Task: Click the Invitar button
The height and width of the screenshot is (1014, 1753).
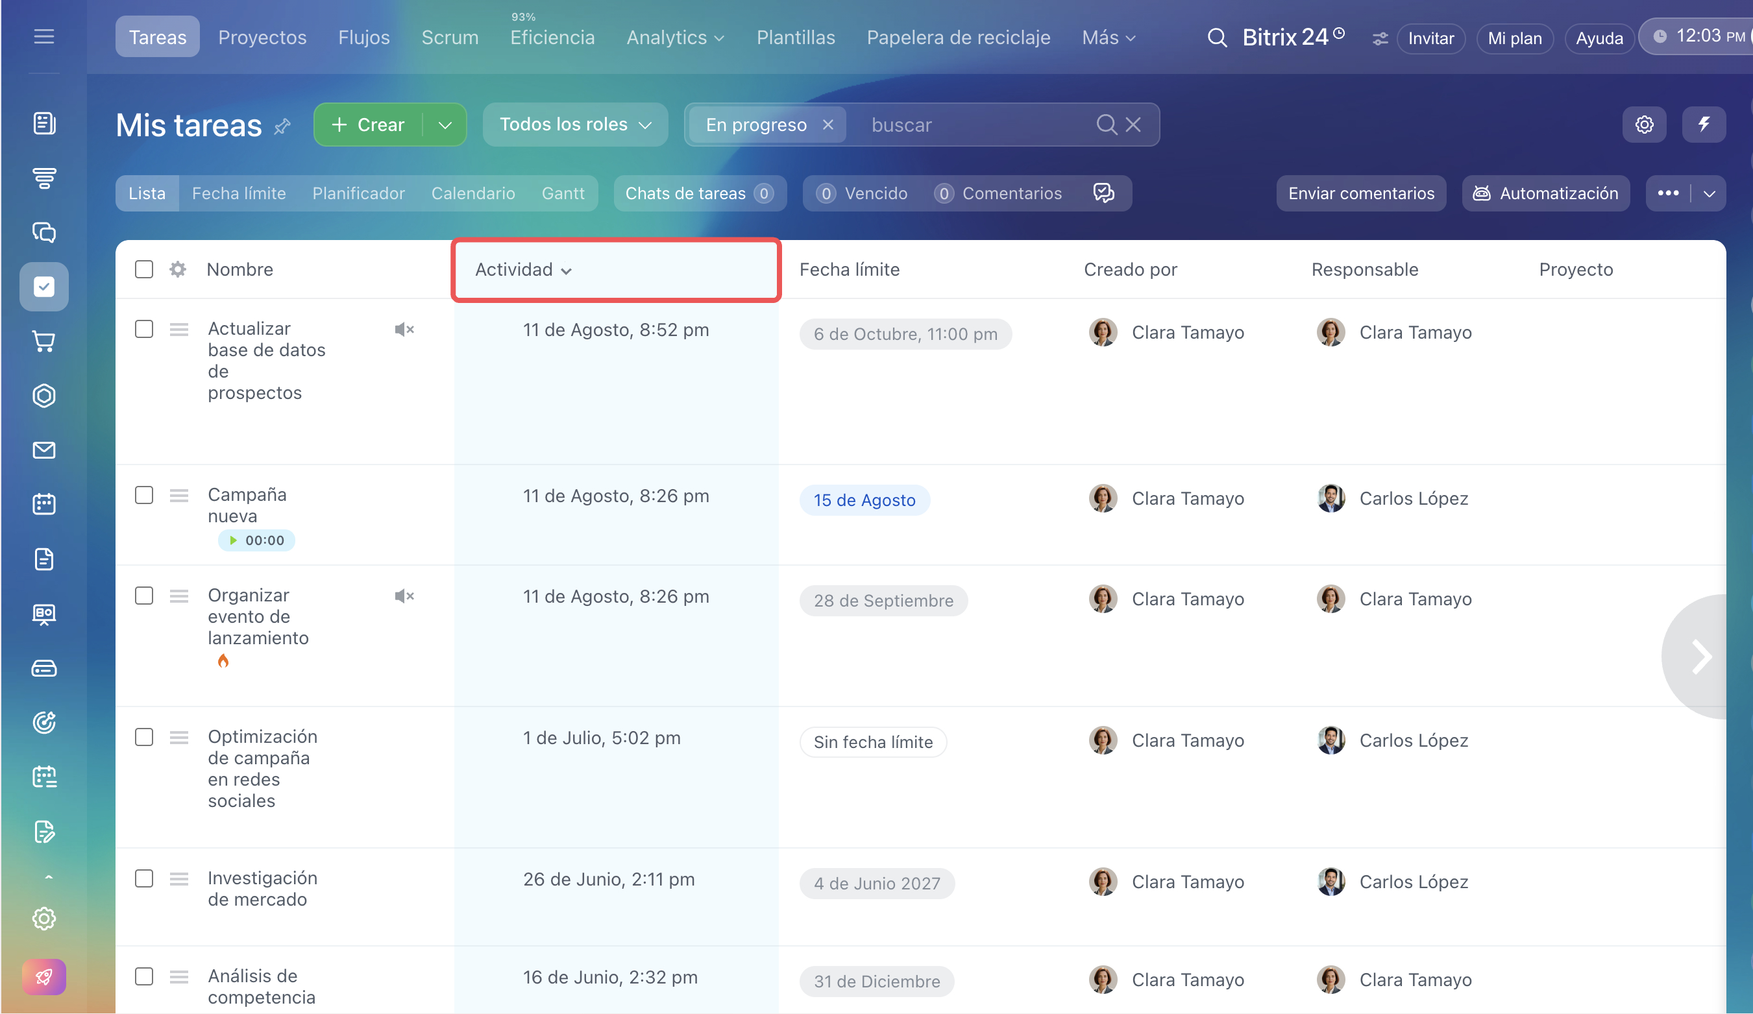Action: (1431, 38)
